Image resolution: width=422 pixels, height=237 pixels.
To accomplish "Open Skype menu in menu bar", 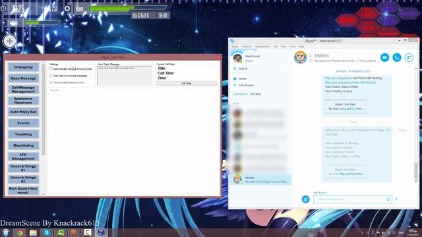I will [x=235, y=47].
